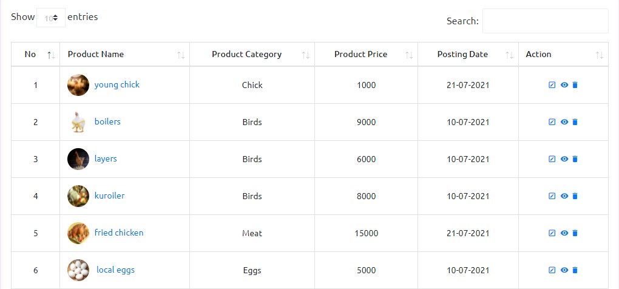Click eye icon for local eggs row
619x289 pixels.
point(564,270)
